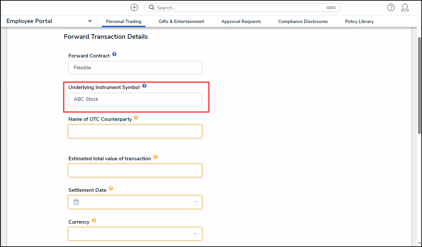422x247 pixels.
Task: Click the Currency field help icon
Action: 94,220
